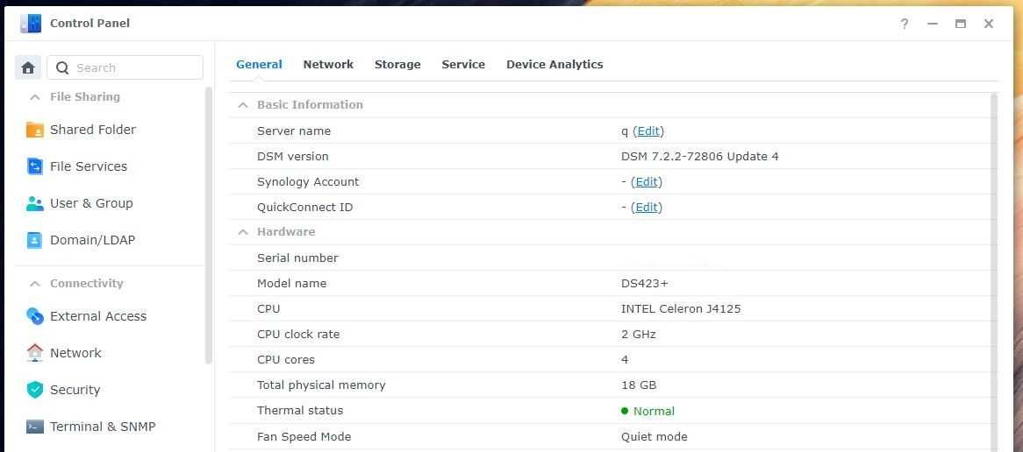Edit the Server name
This screenshot has height=452, width=1023.
pyautogui.click(x=647, y=131)
